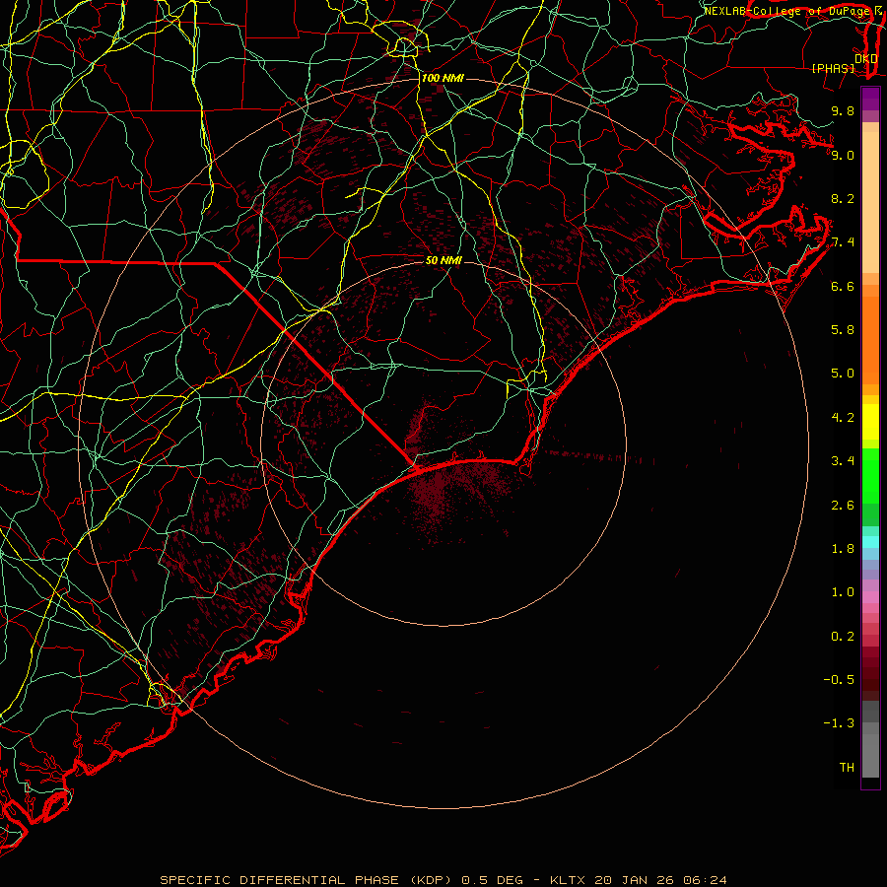The image size is (887, 887).
Task: Click the Specific Differential Phase KLTX caption
Action: [x=443, y=880]
